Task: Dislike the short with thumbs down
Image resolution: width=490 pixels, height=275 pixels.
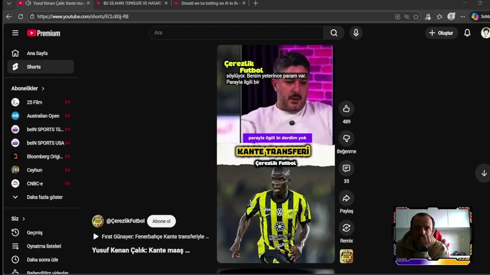Action: click(x=346, y=139)
